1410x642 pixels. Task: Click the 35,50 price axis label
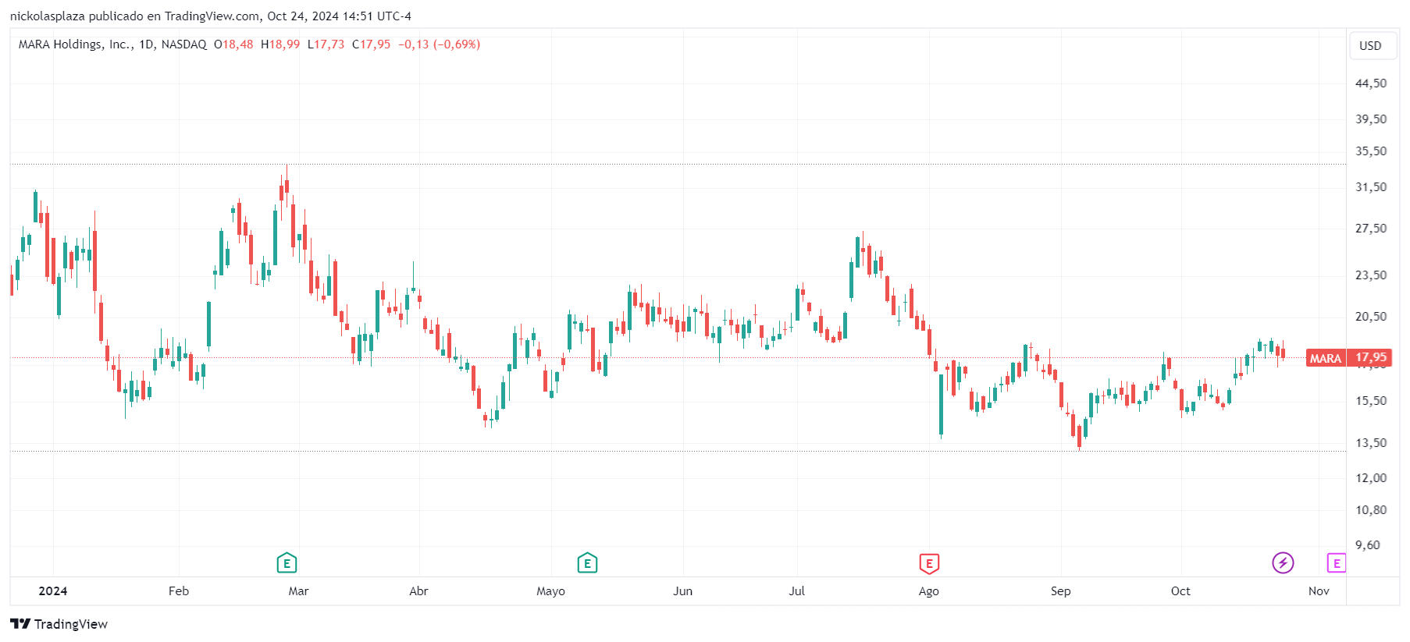(x=1371, y=151)
